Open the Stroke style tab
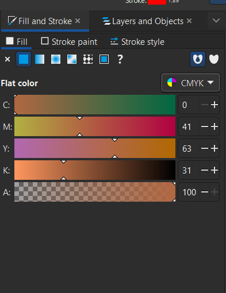 tap(137, 42)
